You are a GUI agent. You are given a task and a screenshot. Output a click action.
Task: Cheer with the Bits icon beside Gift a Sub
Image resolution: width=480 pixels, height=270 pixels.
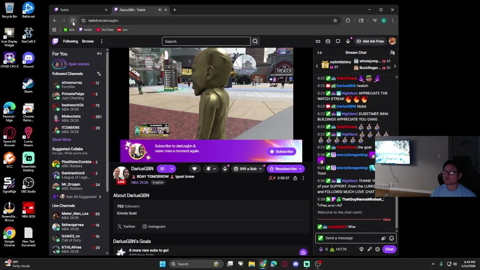coord(225,169)
